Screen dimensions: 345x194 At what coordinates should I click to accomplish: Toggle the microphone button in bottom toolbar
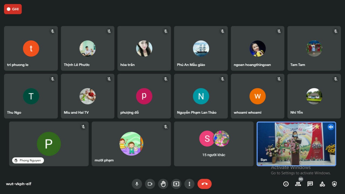(x=137, y=184)
